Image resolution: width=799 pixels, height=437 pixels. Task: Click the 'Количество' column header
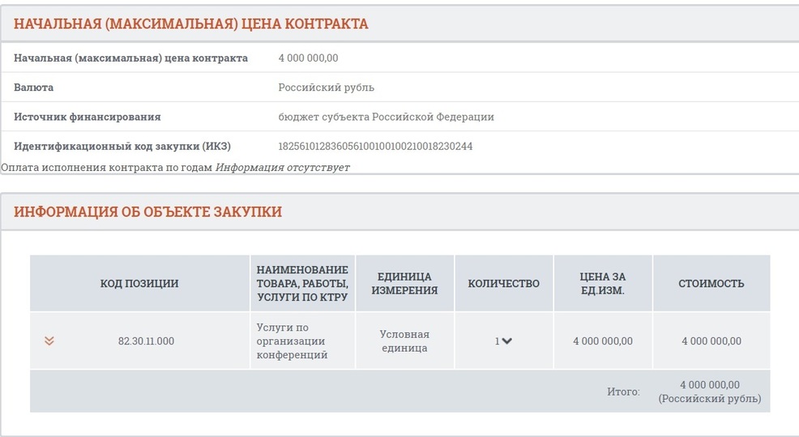coord(503,284)
